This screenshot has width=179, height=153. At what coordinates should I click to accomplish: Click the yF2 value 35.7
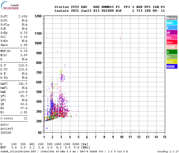[x=24, y=96]
